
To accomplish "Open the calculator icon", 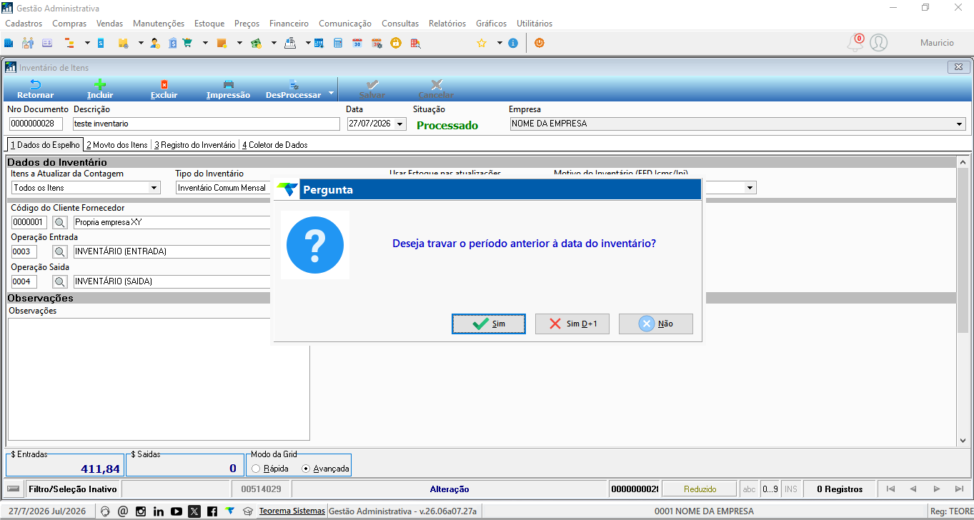I will tap(338, 43).
